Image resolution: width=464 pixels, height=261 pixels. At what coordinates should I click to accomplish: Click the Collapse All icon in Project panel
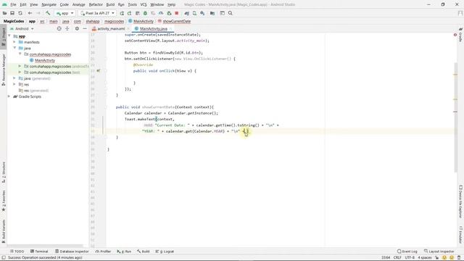click(67, 29)
